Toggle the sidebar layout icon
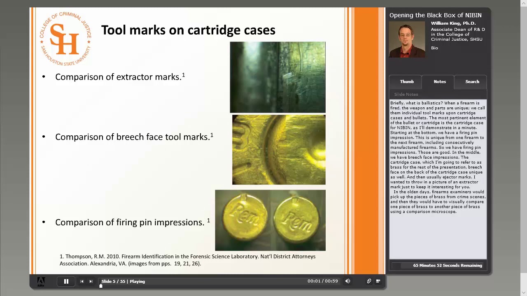Image resolution: width=527 pixels, height=296 pixels. tap(378, 281)
